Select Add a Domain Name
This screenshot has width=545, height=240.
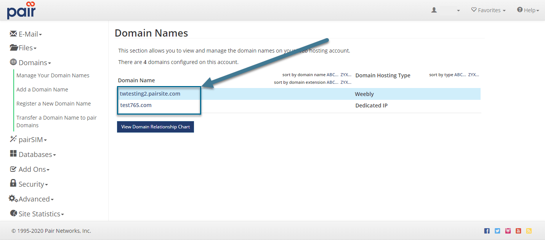pos(42,90)
